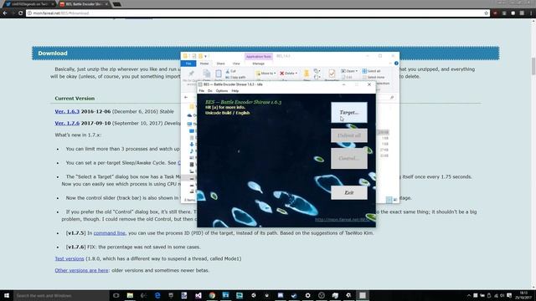This screenshot has width=536, height=301.
Task: Open Google Chrome from taskbar
Action: coord(212,295)
